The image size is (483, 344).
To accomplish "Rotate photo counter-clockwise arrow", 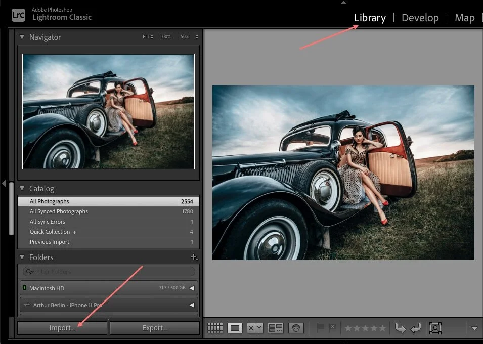I will [x=400, y=328].
